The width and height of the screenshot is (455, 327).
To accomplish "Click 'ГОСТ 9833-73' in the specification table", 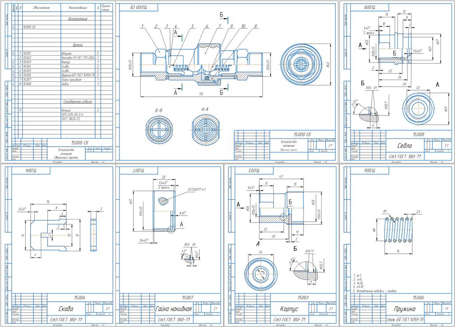I will (71, 119).
